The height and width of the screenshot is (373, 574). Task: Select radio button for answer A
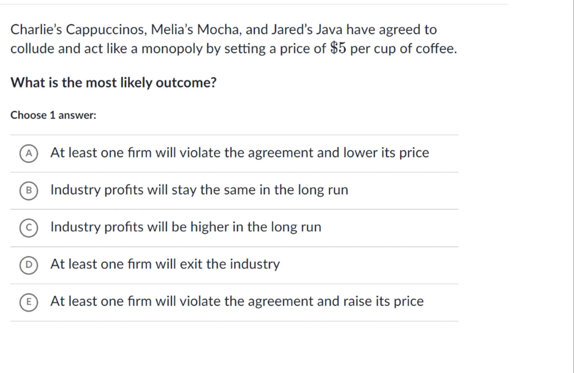pyautogui.click(x=29, y=154)
